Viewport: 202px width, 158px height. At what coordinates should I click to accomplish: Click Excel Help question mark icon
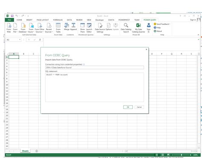tap(180, 16)
